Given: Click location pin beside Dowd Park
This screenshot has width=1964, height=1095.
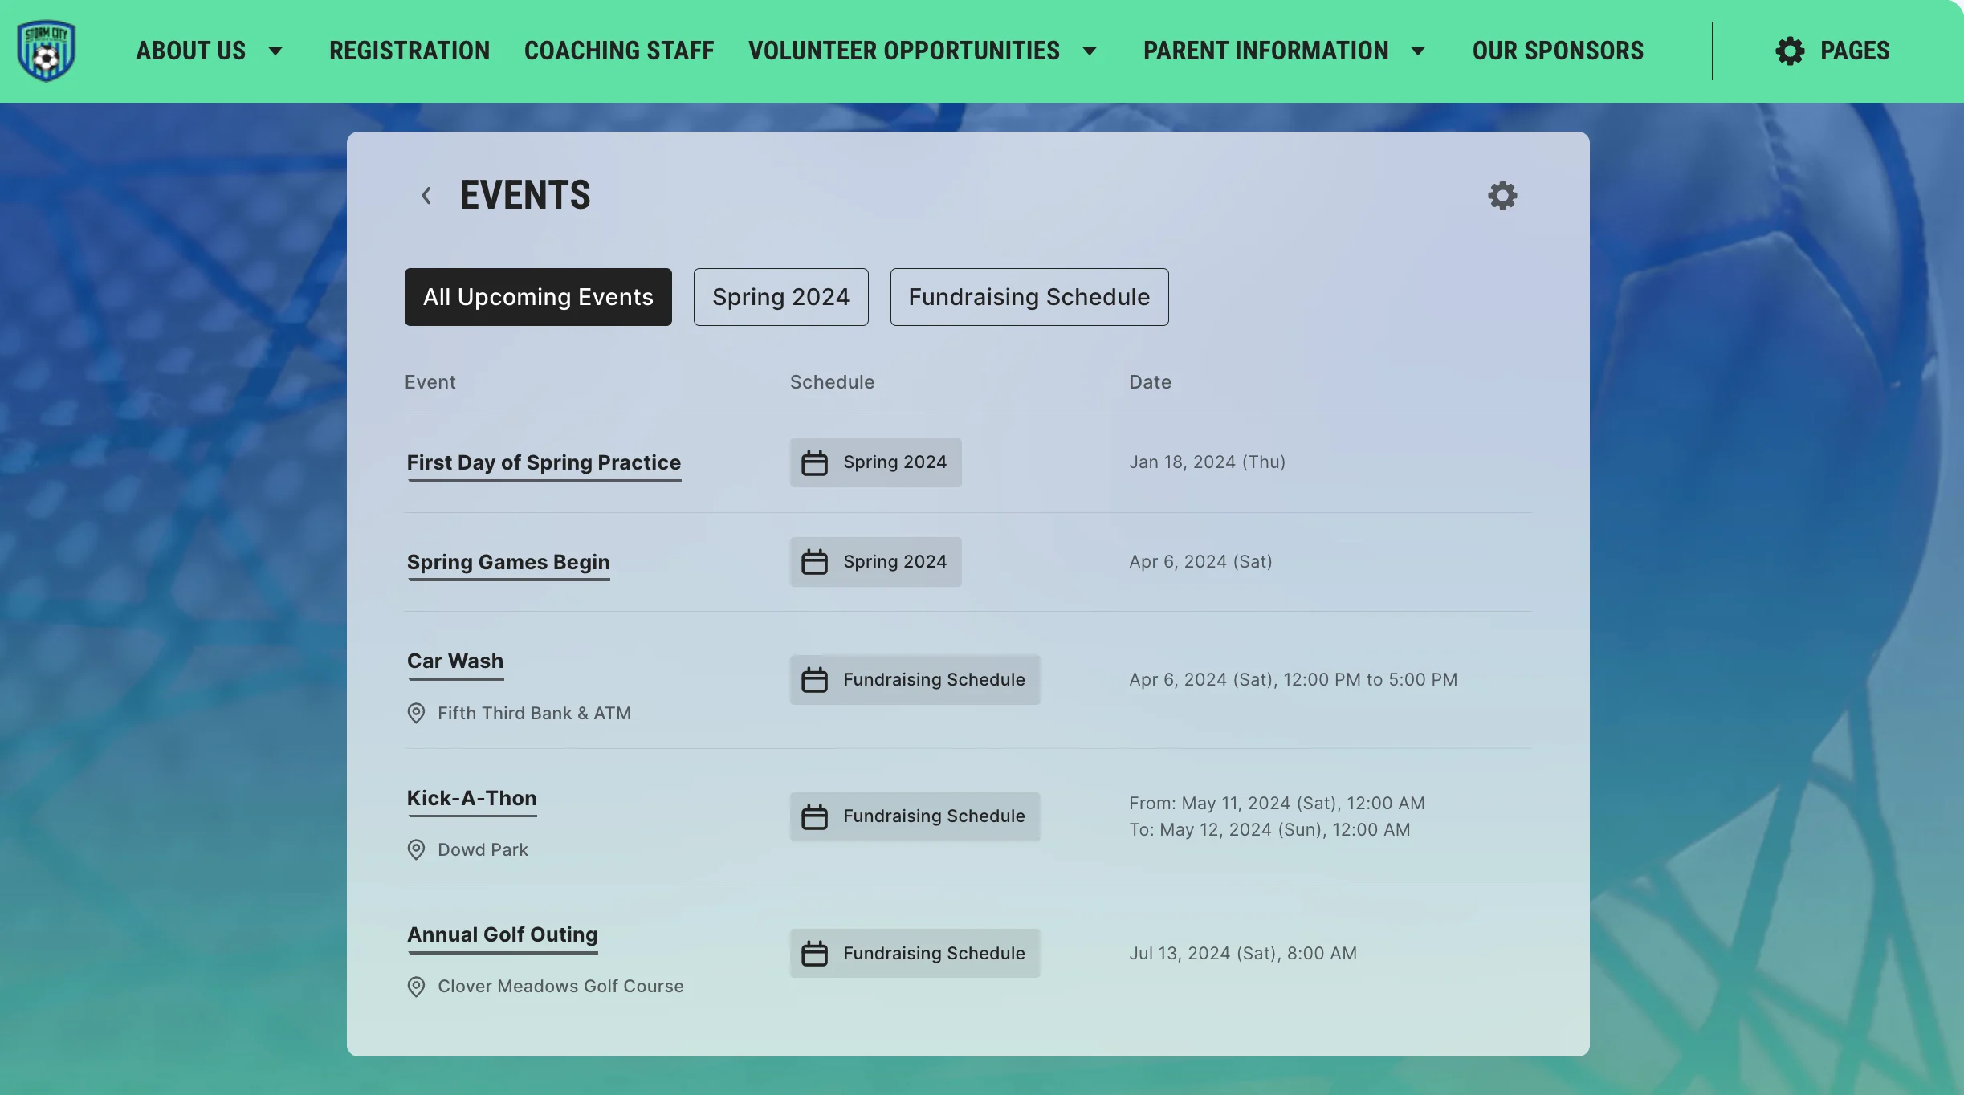Looking at the screenshot, I should pyautogui.click(x=416, y=849).
